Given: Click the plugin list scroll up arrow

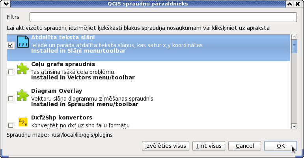Looking at the screenshot, I should point(294,37).
